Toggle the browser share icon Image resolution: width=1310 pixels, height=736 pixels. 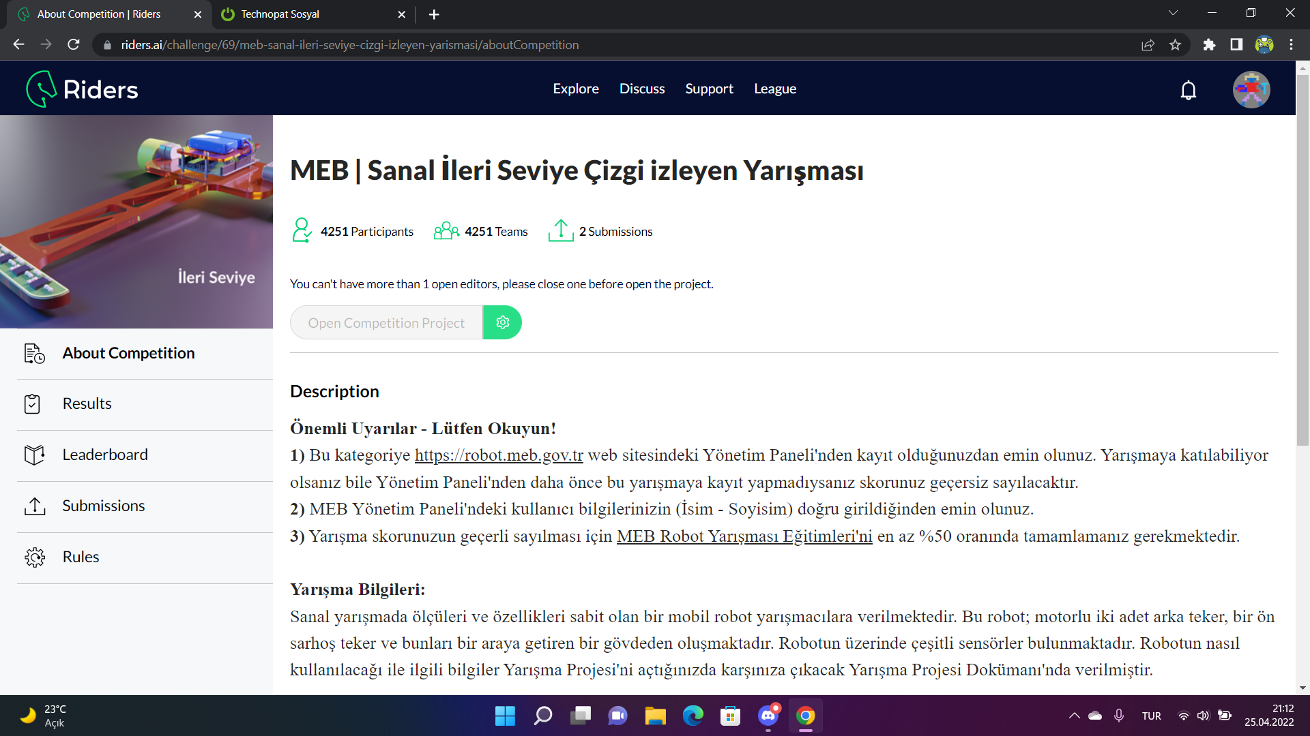(1148, 44)
